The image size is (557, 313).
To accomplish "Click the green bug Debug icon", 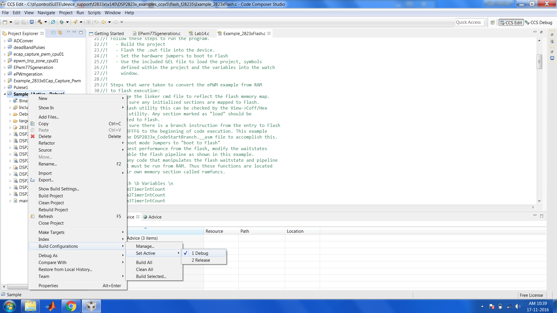I will pyautogui.click(x=62, y=22).
